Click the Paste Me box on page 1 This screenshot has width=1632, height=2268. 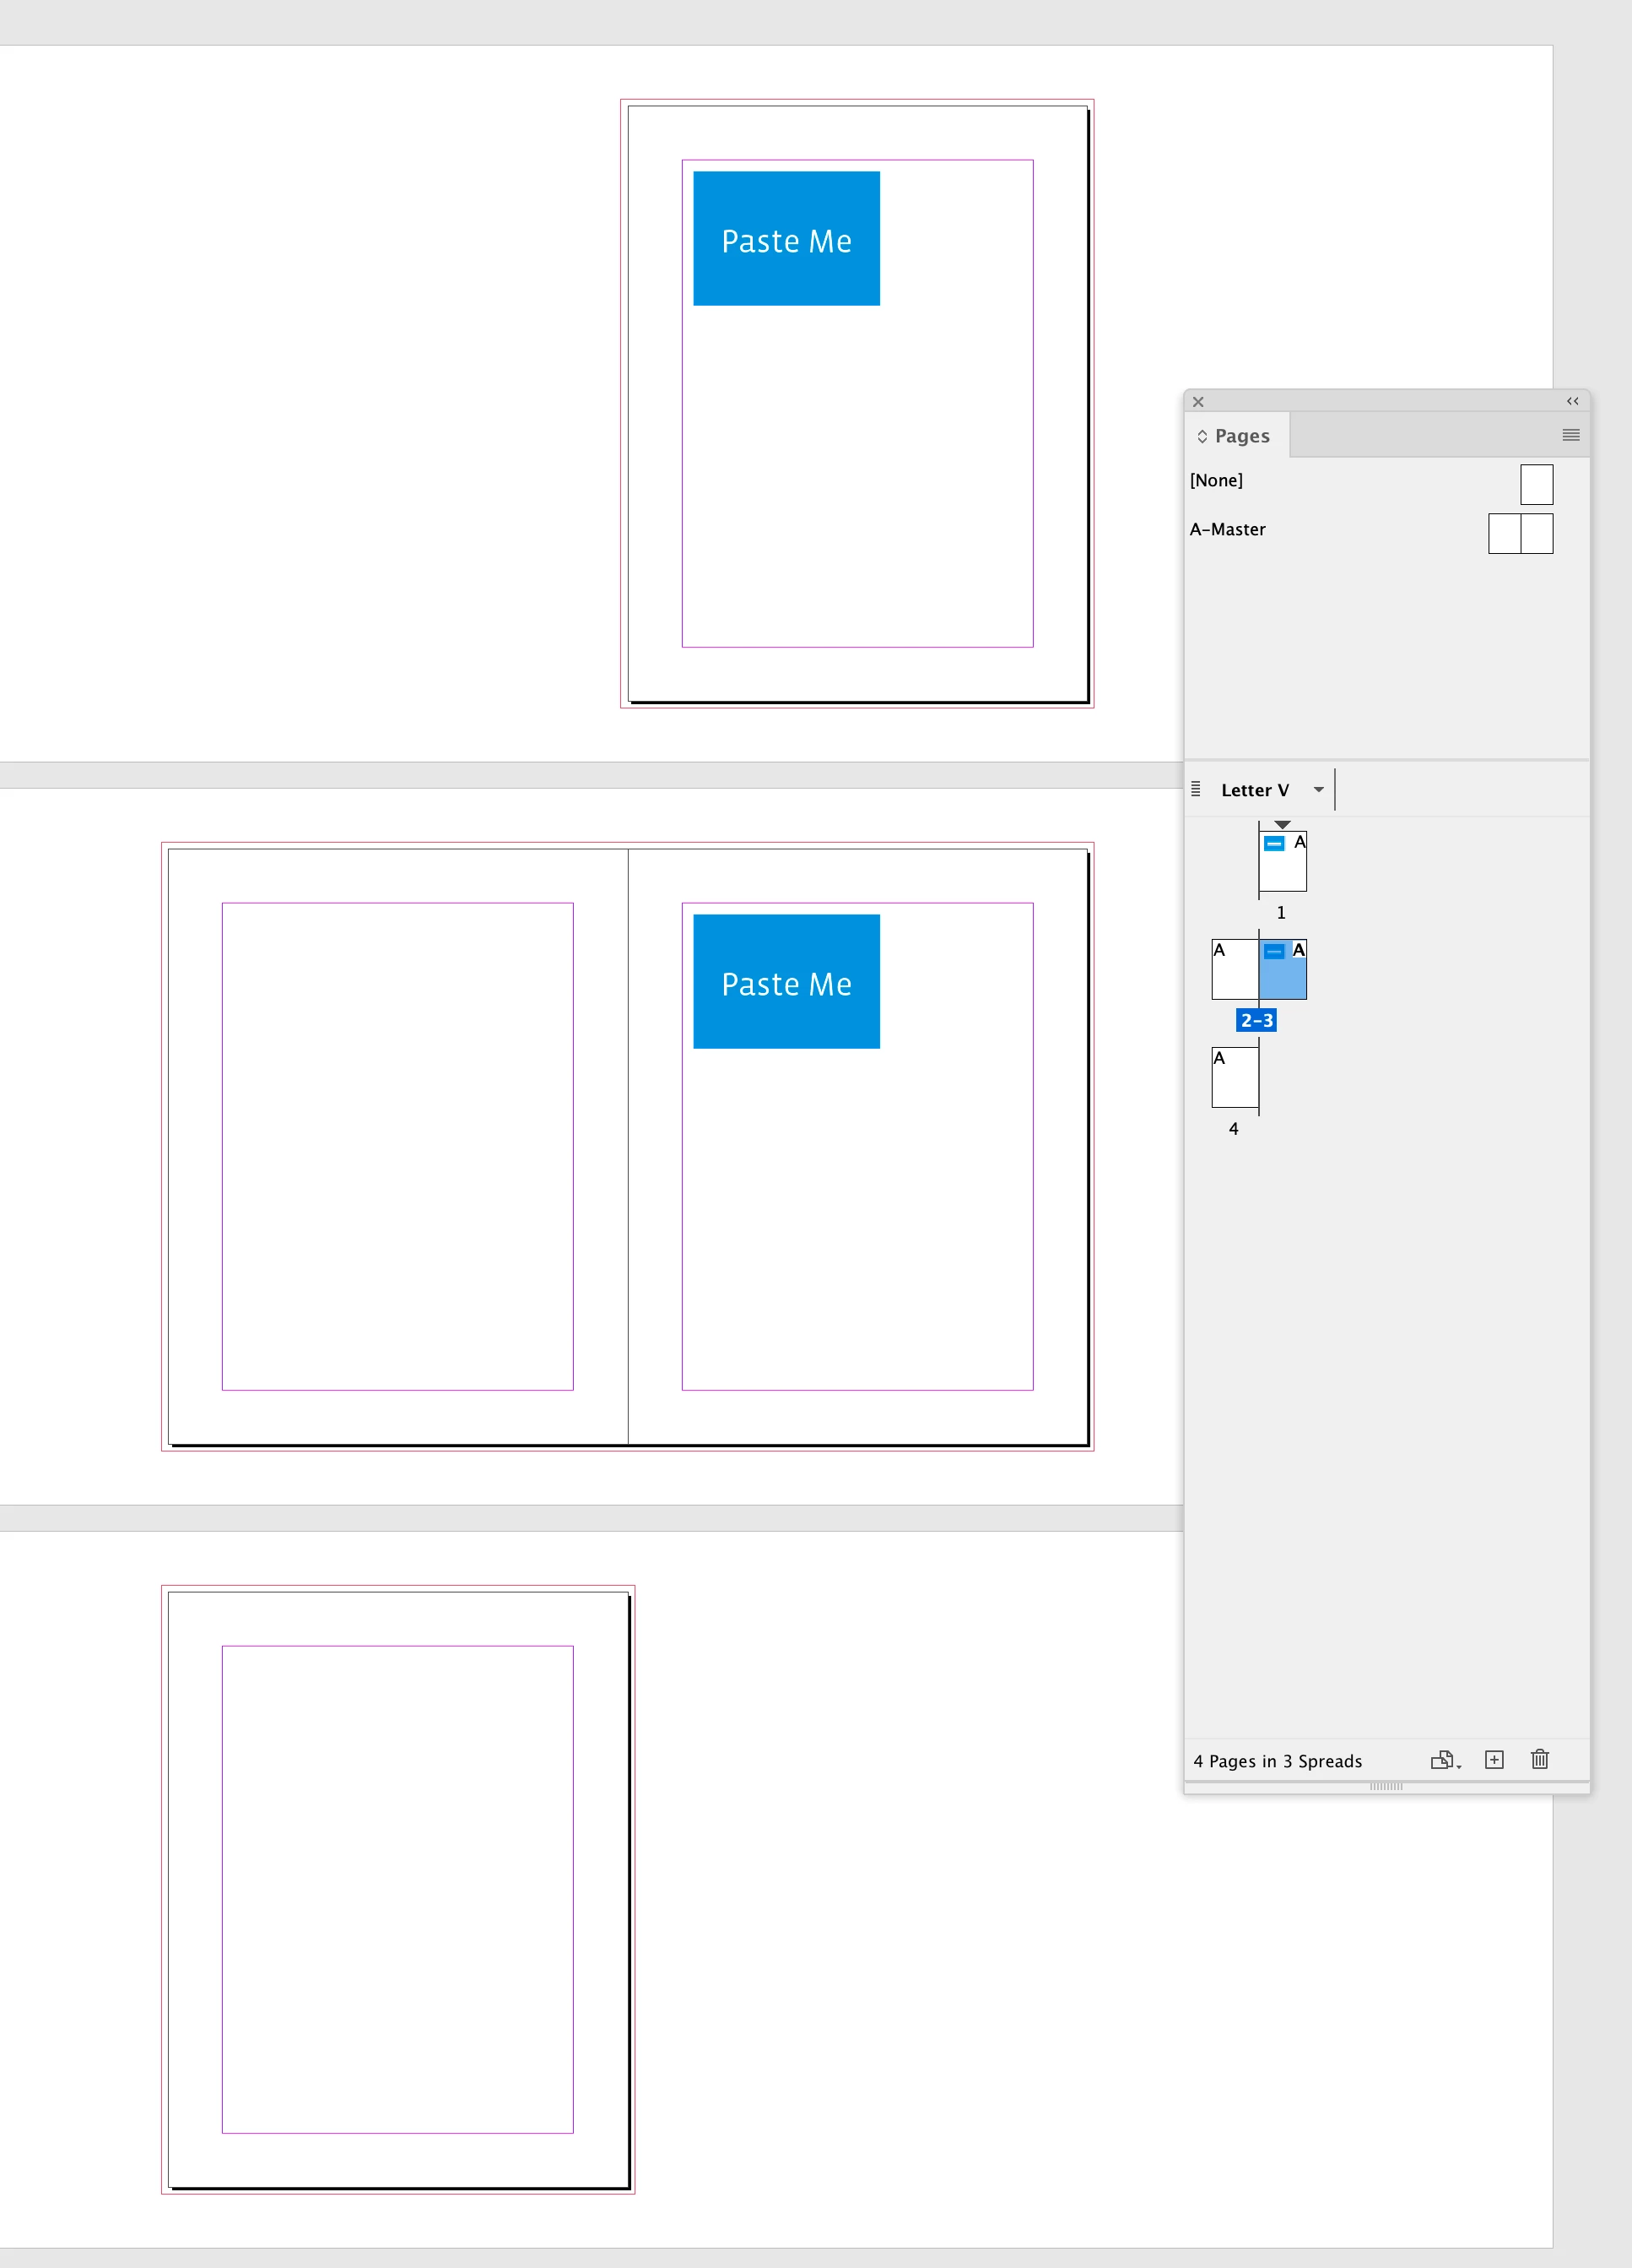[786, 239]
